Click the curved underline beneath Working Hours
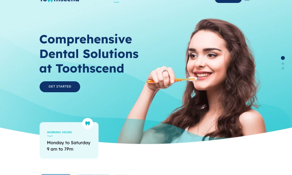This screenshot has height=175, width=292. [50, 136]
